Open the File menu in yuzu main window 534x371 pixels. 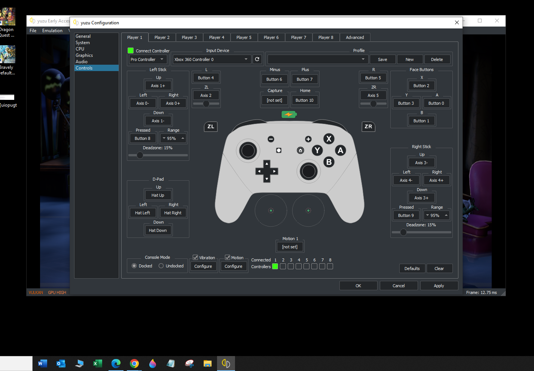pyautogui.click(x=33, y=31)
